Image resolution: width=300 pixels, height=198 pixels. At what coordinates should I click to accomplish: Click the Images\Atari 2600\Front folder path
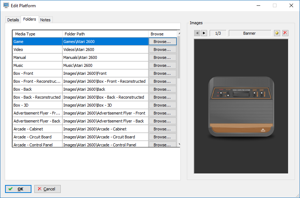point(106,73)
